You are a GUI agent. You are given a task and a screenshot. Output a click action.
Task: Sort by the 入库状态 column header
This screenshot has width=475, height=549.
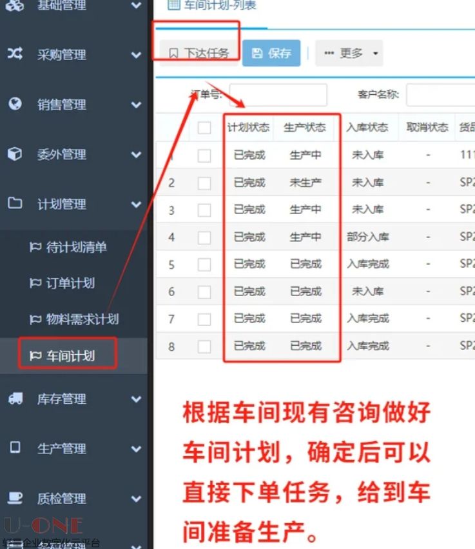[367, 128]
